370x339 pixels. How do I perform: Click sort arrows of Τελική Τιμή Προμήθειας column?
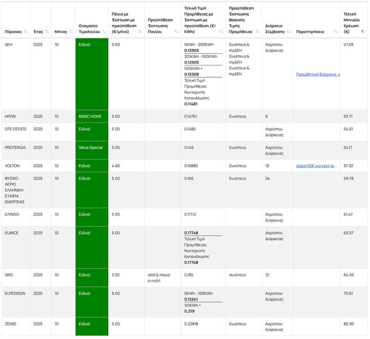click(221, 32)
